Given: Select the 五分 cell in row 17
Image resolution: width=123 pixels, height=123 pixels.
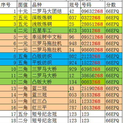Looking at the screenshot, I should pyautogui.click(x=24, y=114).
